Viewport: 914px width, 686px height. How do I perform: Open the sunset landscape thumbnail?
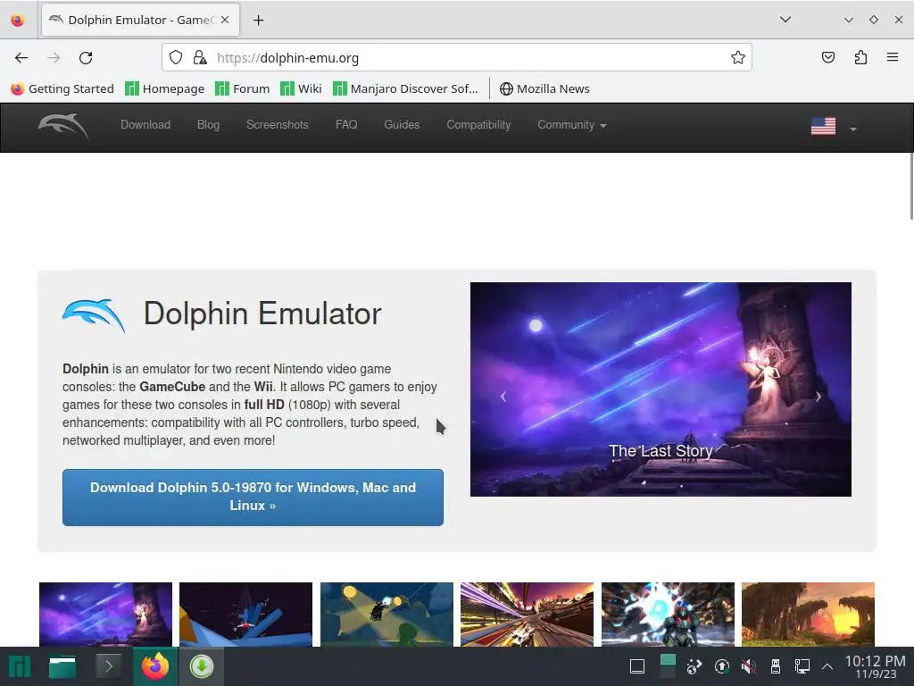coord(808,615)
